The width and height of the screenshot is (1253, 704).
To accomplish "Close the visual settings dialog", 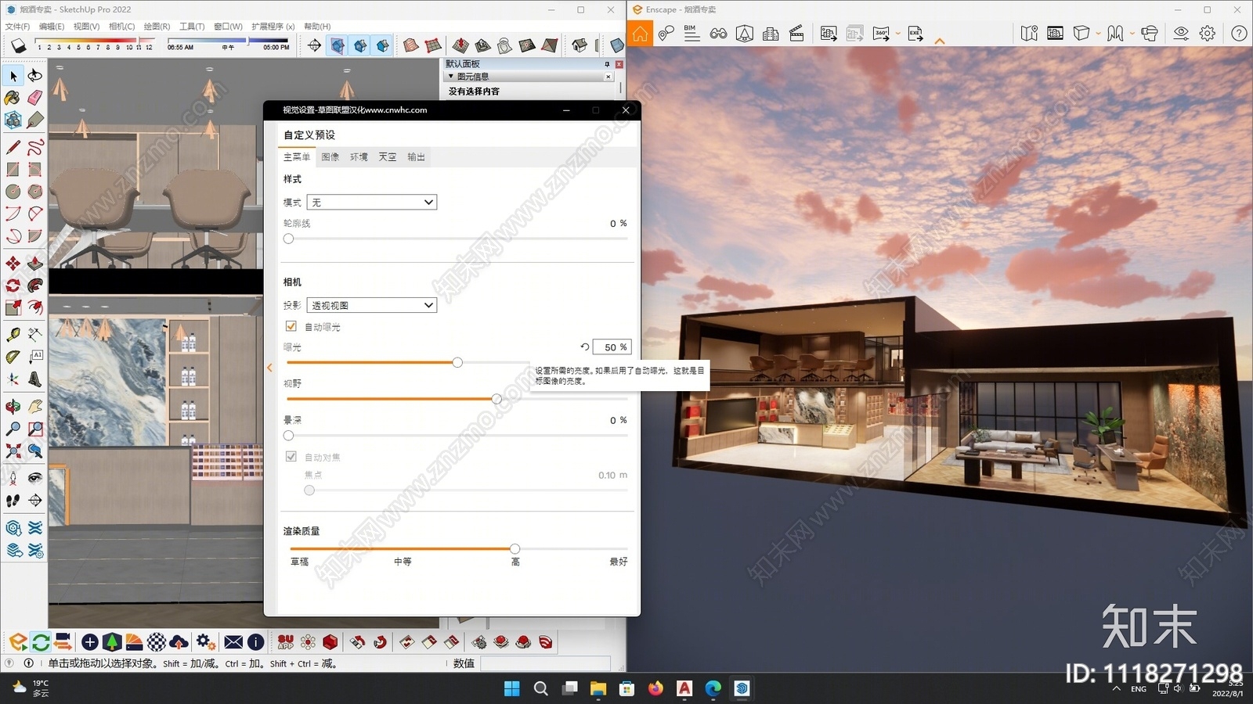I will 626,110.
